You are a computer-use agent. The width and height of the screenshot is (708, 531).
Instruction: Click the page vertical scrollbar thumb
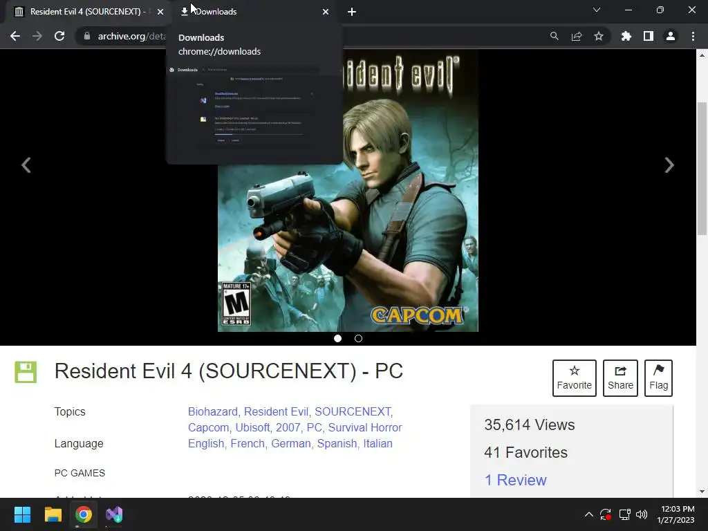702,169
